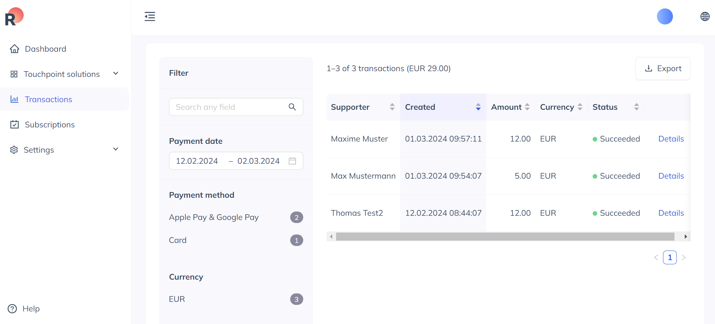This screenshot has height=324, width=715.
Task: Click Succeeded status for Maxime Muster
Action: click(616, 139)
